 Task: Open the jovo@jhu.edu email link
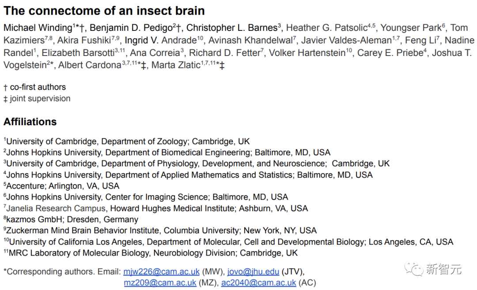pos(253,271)
